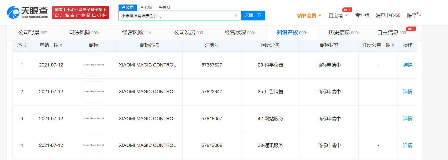This screenshot has height=160, width=448.
Task: Click XIAOMI MAGIC CONTROL name in row 4
Action: click(x=147, y=145)
